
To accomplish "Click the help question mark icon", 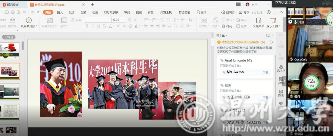I will click(269, 12).
